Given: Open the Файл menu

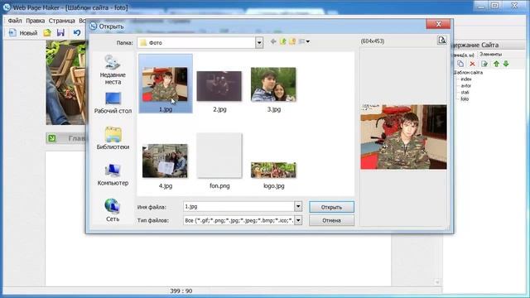Looking at the screenshot, I should coord(15,21).
